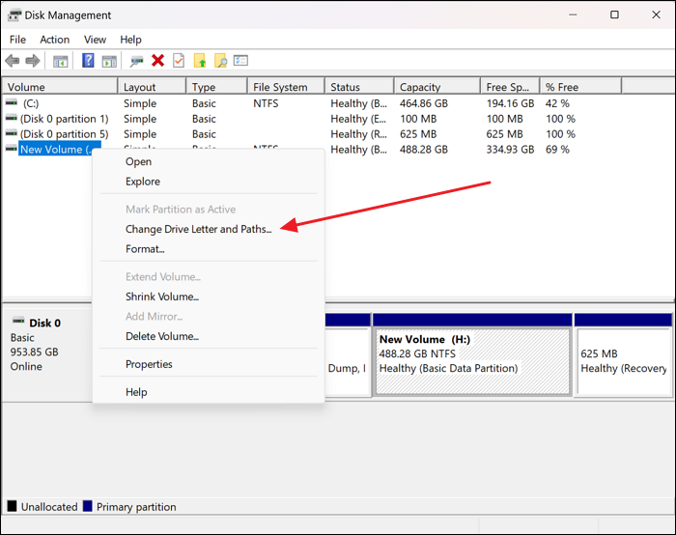Click the File System column header

pos(280,87)
